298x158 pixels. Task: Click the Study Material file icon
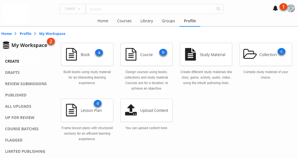click(x=190, y=54)
